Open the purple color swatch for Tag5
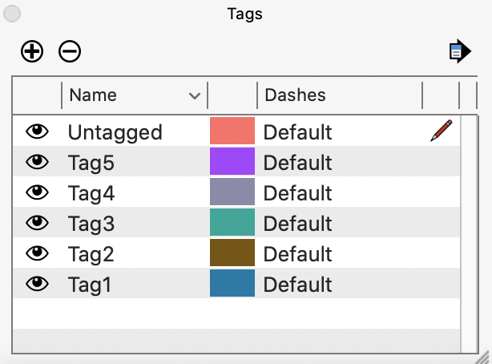This screenshot has height=364, width=492. pos(232,162)
